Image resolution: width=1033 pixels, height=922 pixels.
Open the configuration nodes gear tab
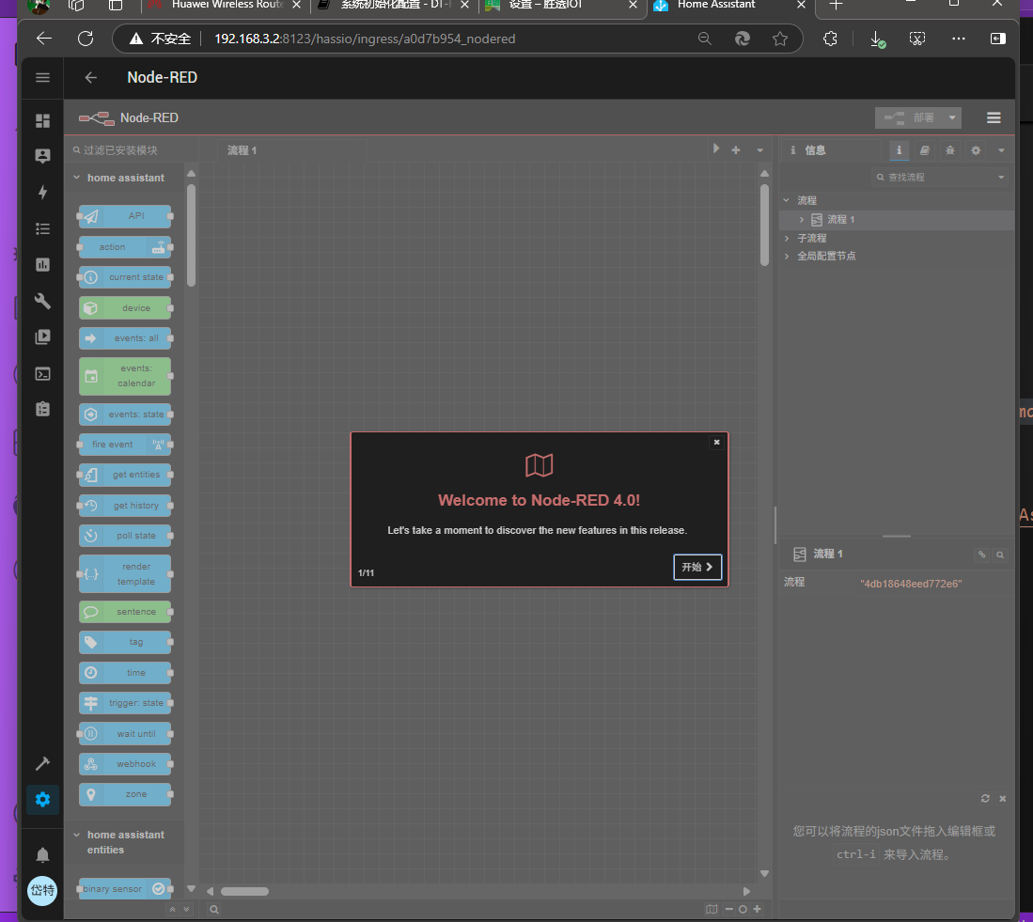[976, 150]
